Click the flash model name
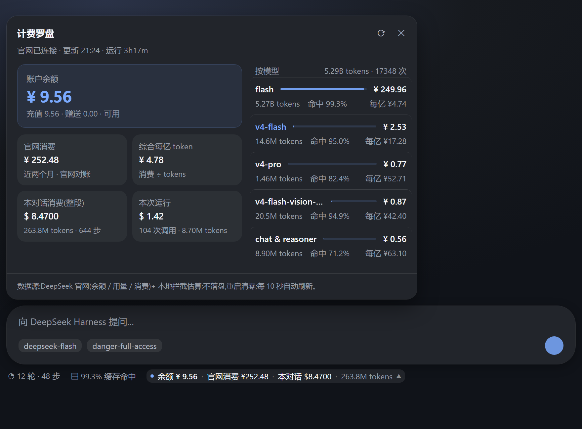Viewport: 582px width, 429px height. pyautogui.click(x=264, y=89)
